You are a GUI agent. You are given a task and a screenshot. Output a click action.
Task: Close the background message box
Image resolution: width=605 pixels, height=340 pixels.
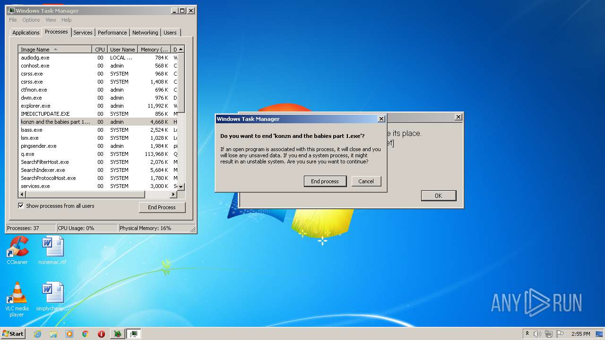click(458, 117)
